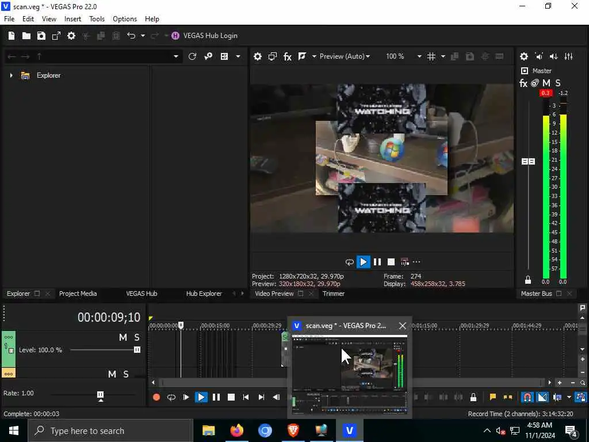
Task: Switch to the Project Media tab
Action: pos(78,294)
